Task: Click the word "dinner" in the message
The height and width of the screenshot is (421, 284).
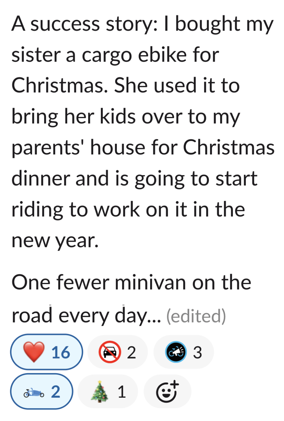Action: pos(41,179)
